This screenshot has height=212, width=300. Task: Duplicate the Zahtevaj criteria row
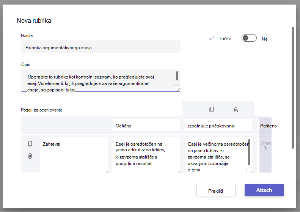[x=30, y=144]
